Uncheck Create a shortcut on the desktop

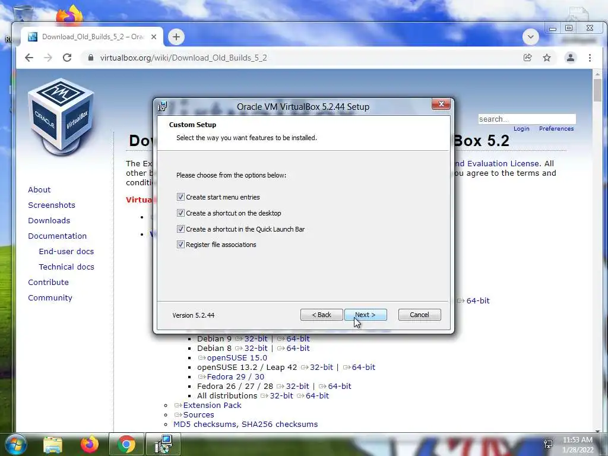pyautogui.click(x=180, y=213)
